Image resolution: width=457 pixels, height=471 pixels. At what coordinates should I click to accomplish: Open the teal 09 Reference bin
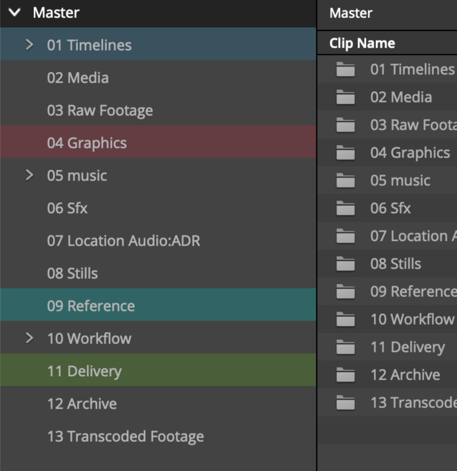pyautogui.click(x=91, y=306)
